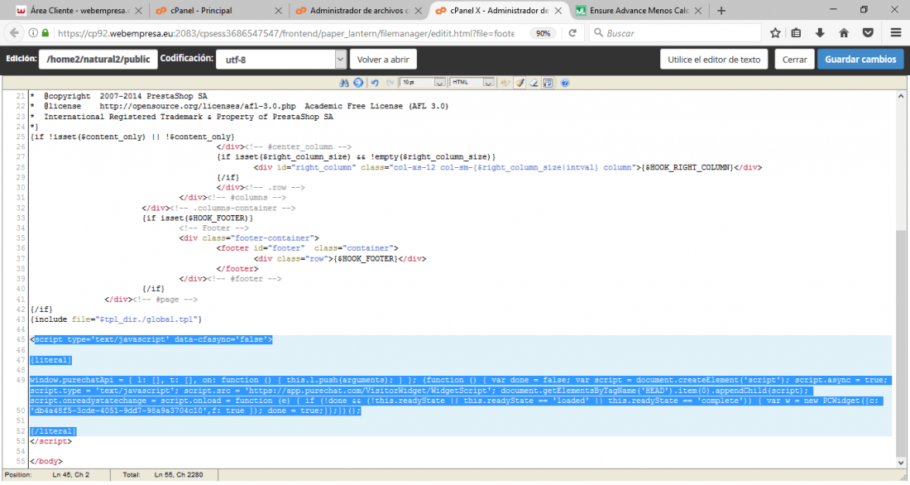Screen dimensions: 910x485
Task: Save page to Pocket
Action: (868, 33)
